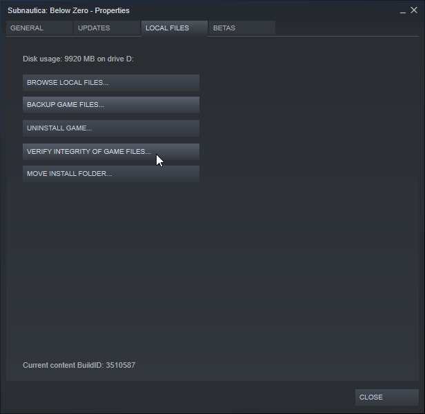Switch to the General tab

click(39, 28)
